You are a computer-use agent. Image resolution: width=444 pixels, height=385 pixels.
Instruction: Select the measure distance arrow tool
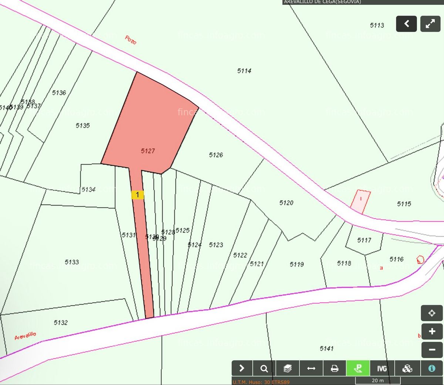coord(311,368)
